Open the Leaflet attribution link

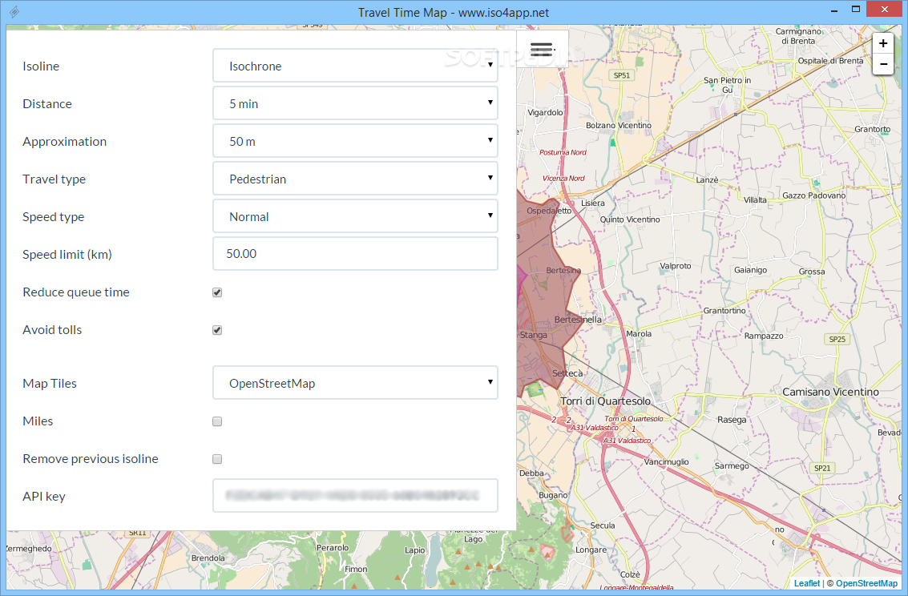(807, 583)
